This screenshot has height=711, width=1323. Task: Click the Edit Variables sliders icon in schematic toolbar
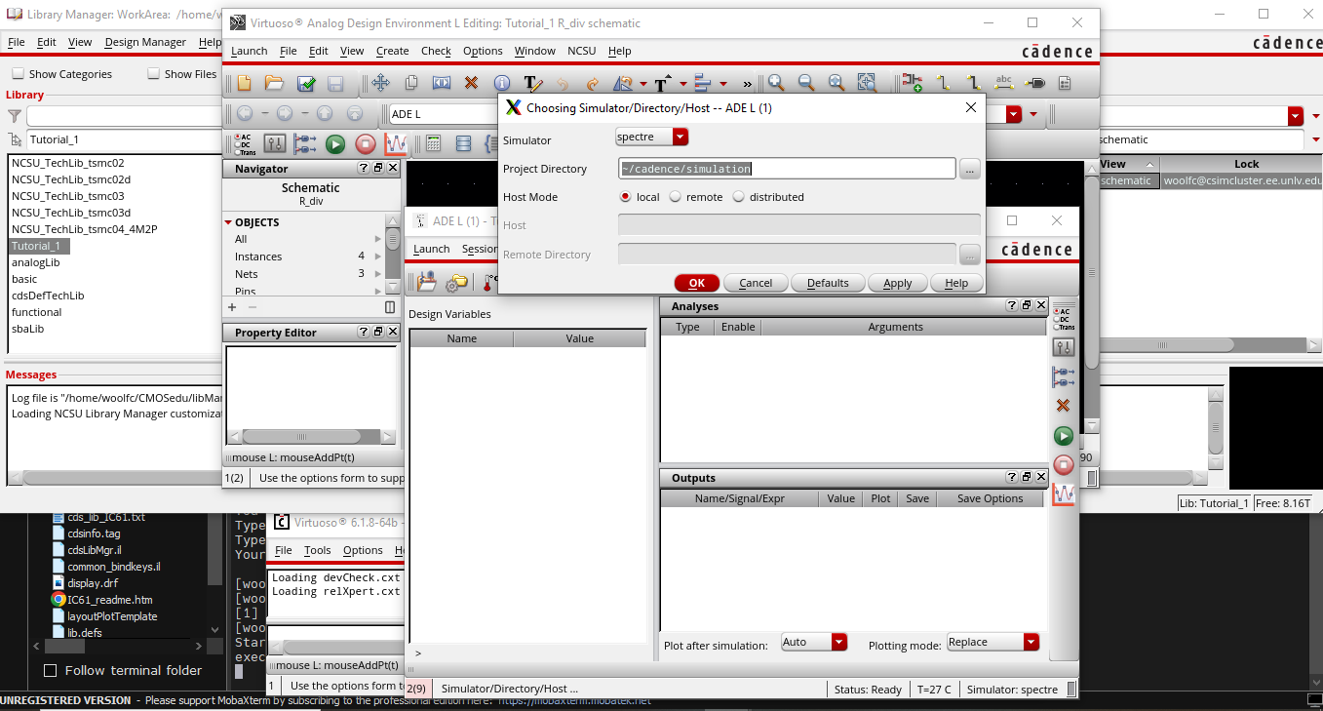click(x=275, y=144)
